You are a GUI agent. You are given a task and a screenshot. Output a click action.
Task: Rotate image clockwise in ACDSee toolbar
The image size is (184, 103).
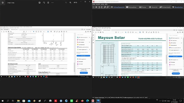click(x=102, y=7)
